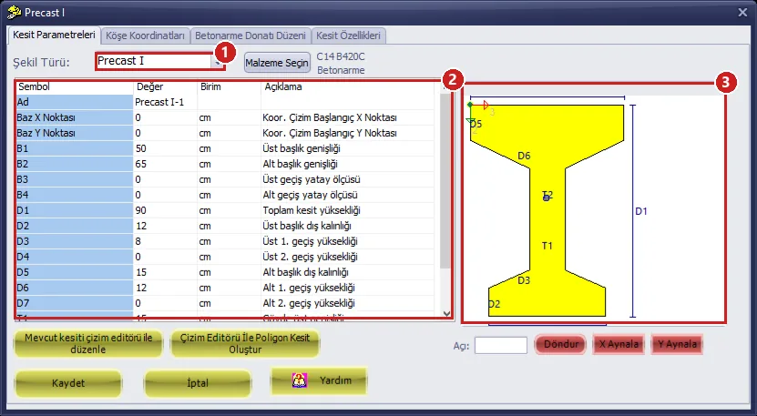The image size is (757, 416).
Task: Click 'Toplam kesit yüksekliği' description cell
Action: [x=348, y=210]
